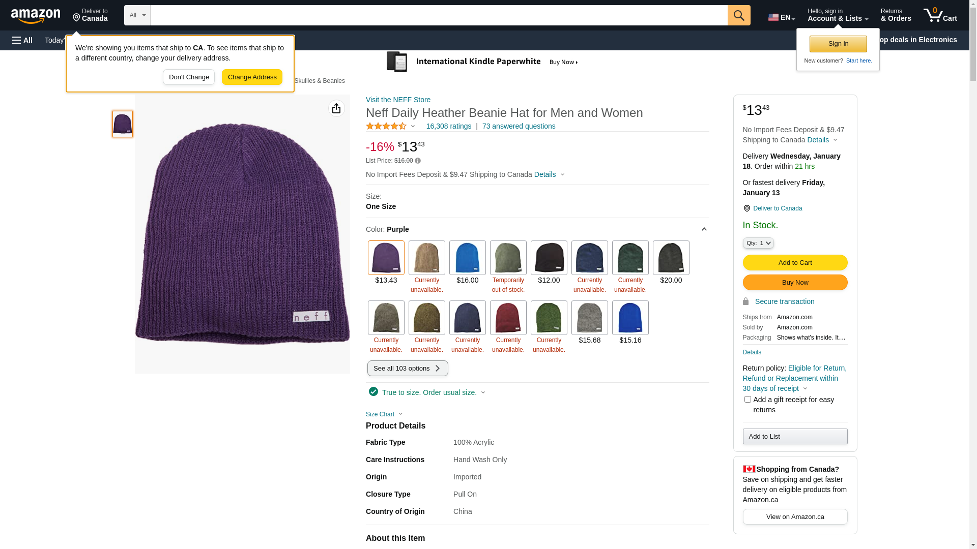Click the Add to Cart button

795,263
